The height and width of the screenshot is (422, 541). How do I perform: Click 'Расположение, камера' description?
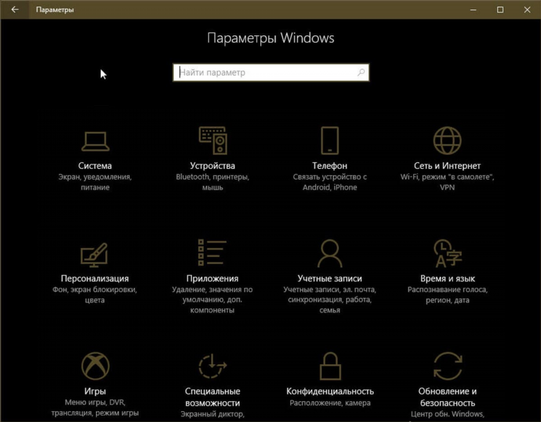click(x=330, y=403)
